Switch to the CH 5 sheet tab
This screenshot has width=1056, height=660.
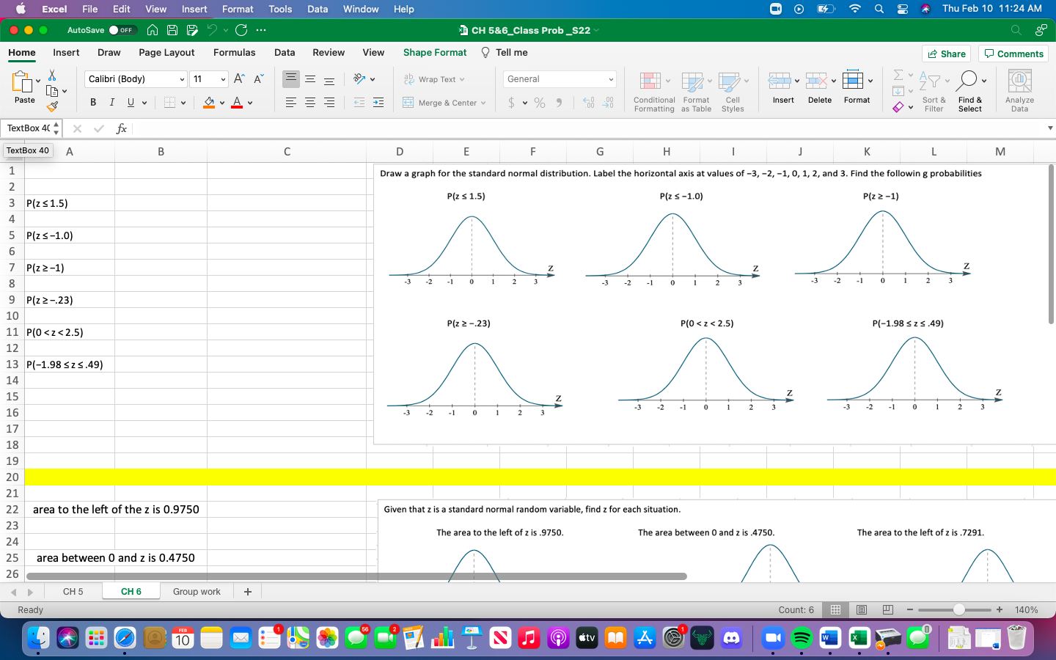point(73,591)
